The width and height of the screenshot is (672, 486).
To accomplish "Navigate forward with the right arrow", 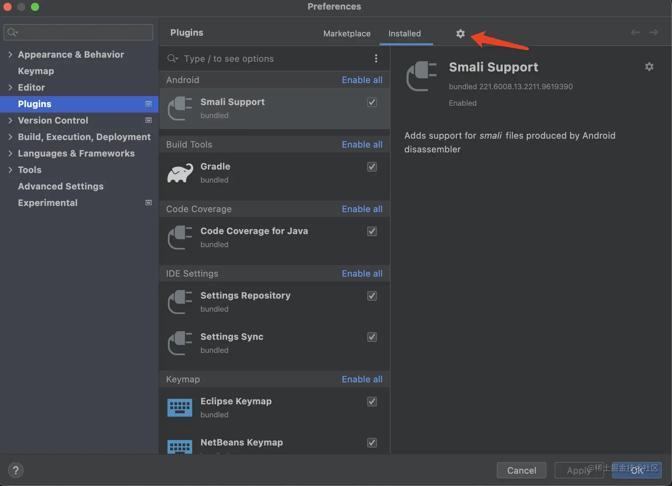I will coord(653,32).
